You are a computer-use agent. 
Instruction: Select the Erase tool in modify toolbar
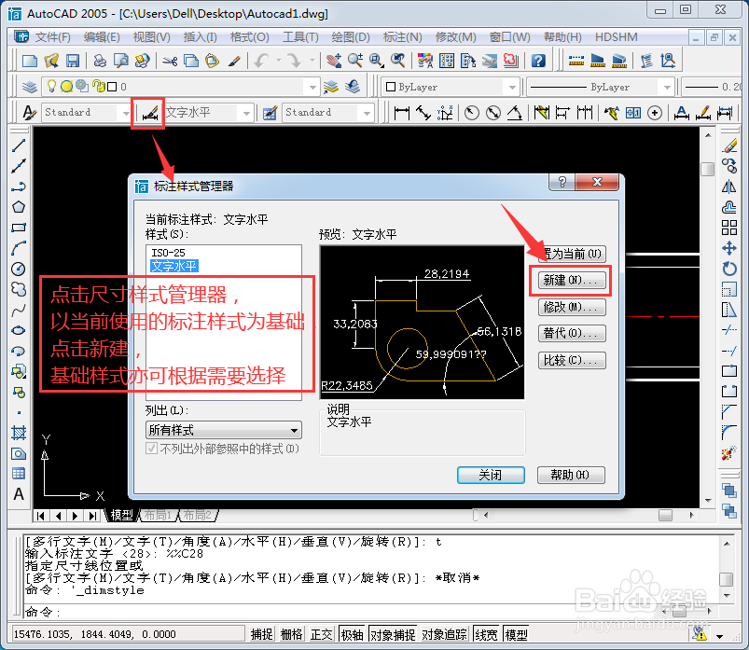[x=728, y=145]
